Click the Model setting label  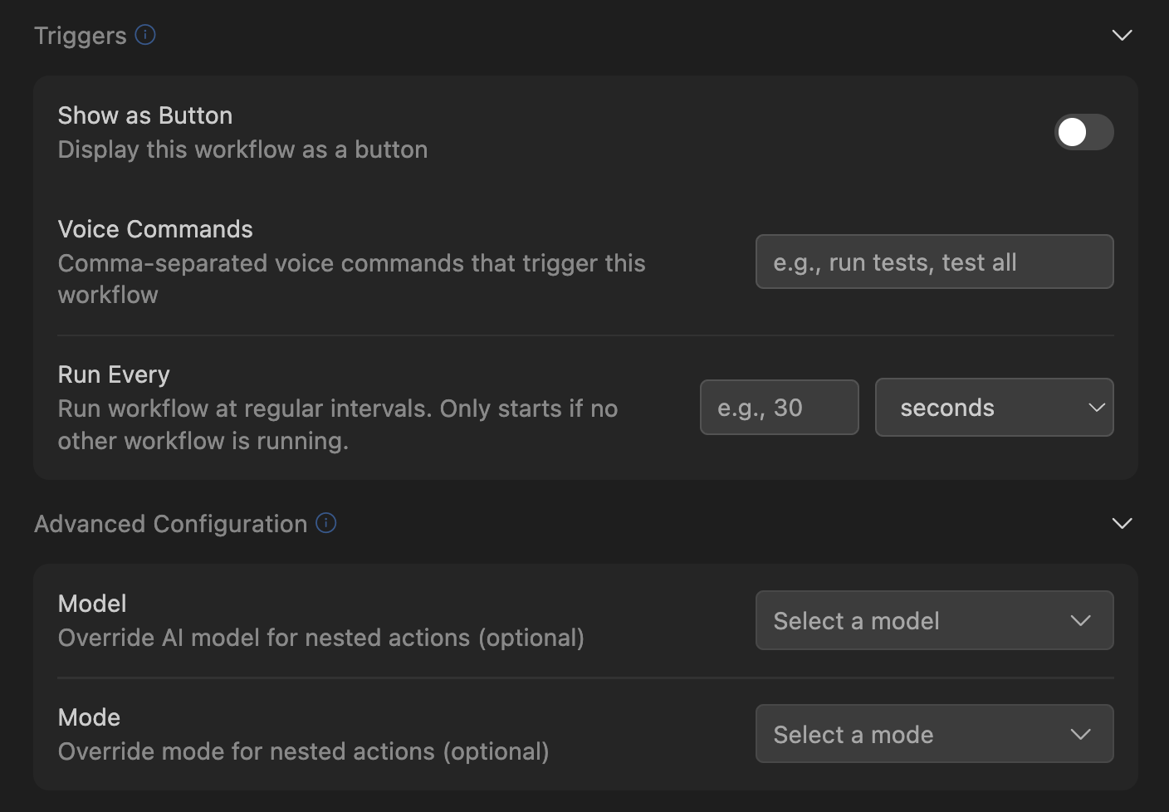[92, 604]
